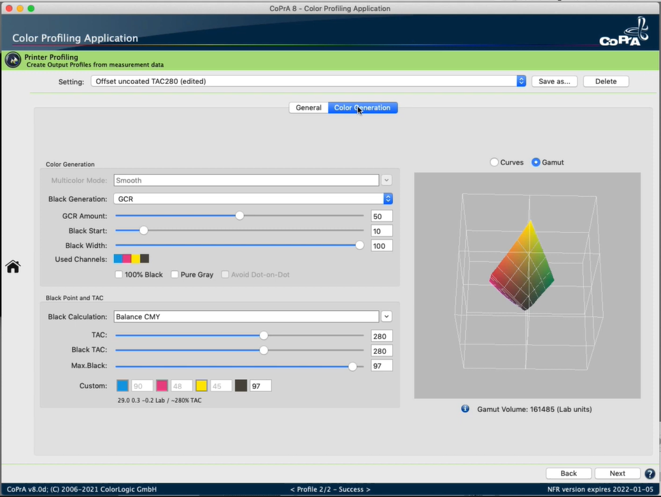Enable the 100% Black checkbox

point(119,274)
